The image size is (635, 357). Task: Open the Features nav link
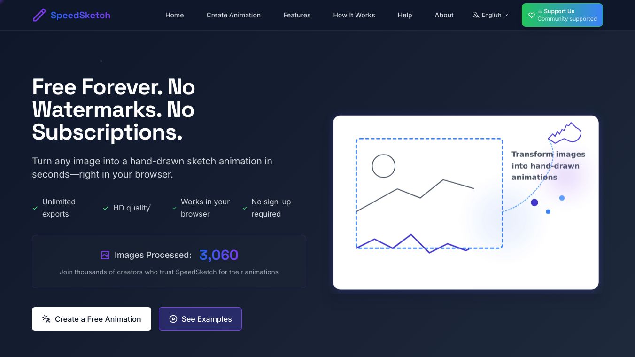click(297, 15)
